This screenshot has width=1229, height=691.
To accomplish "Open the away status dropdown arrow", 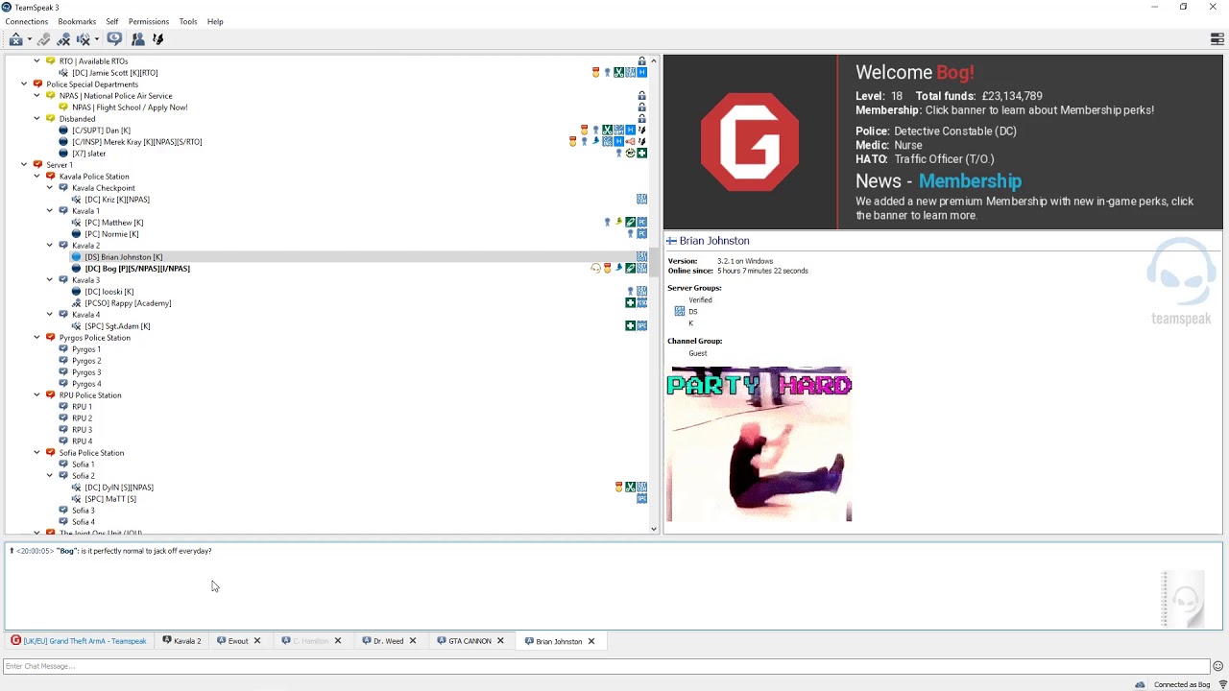I will point(30,39).
